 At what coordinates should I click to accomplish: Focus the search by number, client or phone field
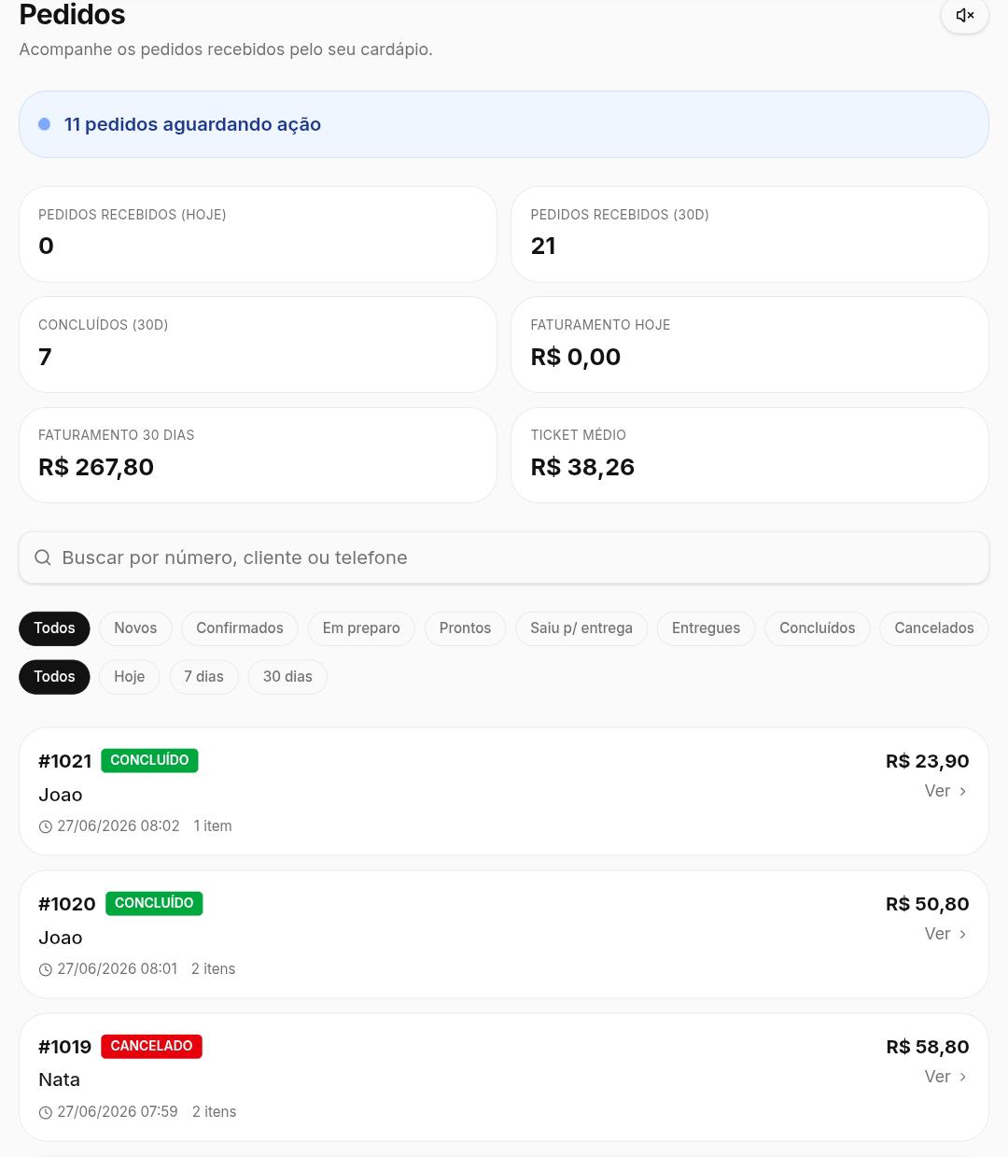(504, 557)
